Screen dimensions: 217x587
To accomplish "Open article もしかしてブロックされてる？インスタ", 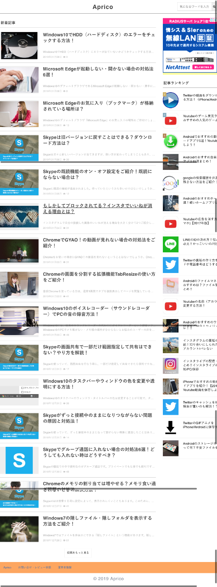I will coord(97,209).
